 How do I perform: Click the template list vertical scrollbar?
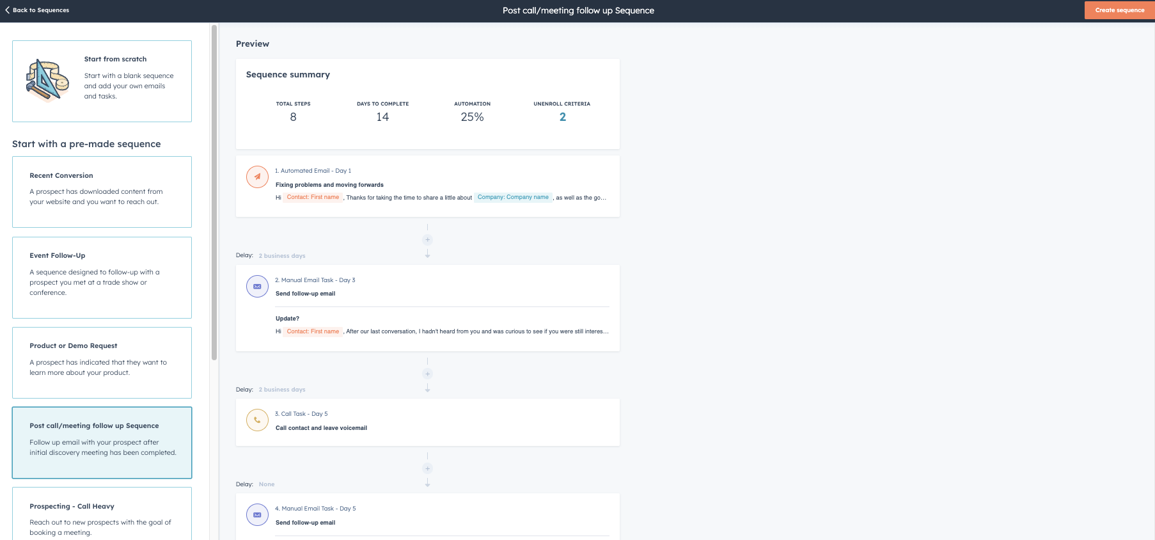(214, 192)
